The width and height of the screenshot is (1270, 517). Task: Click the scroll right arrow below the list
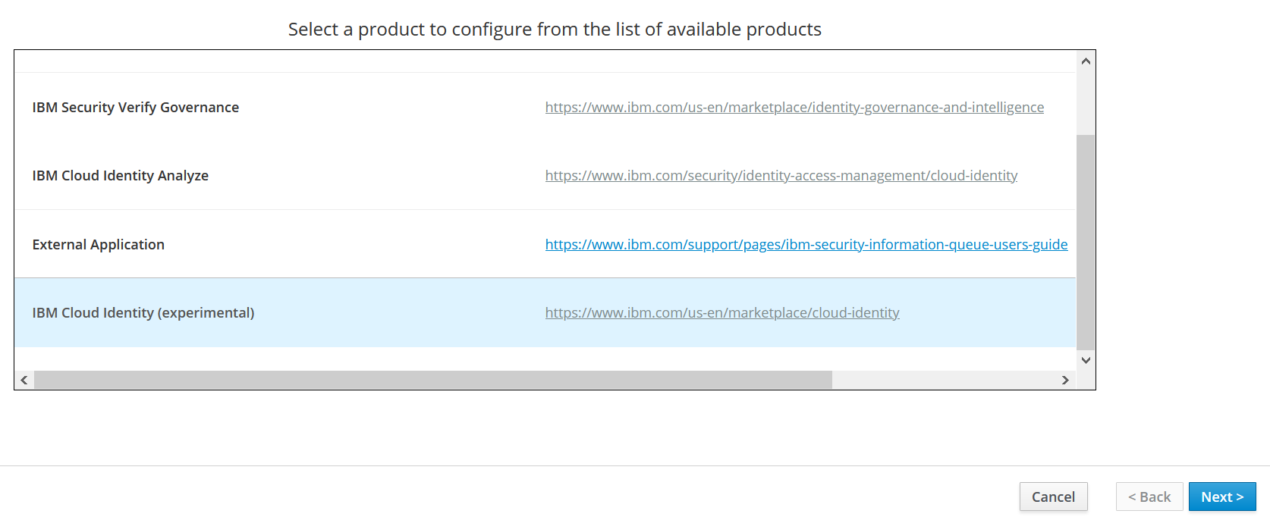click(x=1065, y=380)
